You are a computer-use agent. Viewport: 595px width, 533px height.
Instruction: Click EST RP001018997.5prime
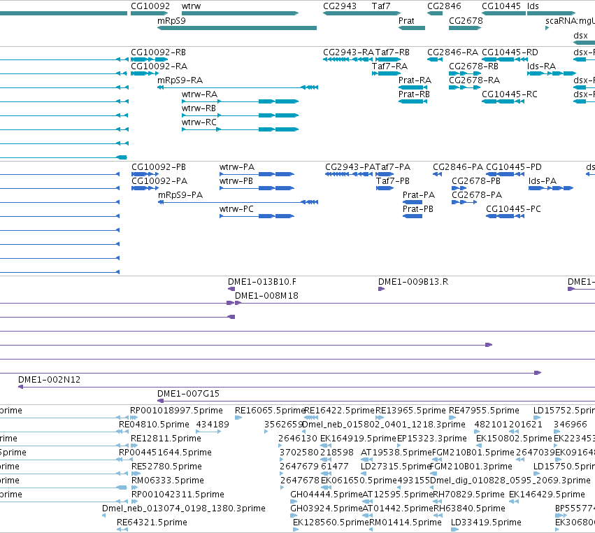176,411
